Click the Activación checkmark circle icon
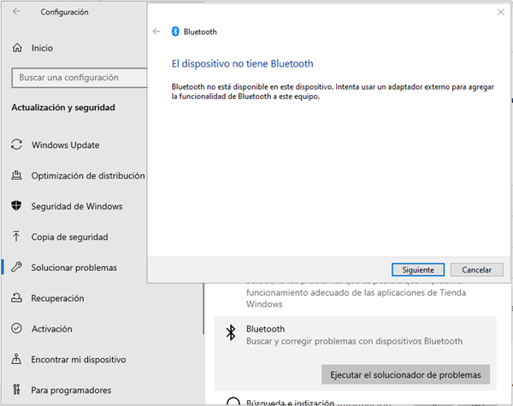513x406 pixels. (x=17, y=328)
